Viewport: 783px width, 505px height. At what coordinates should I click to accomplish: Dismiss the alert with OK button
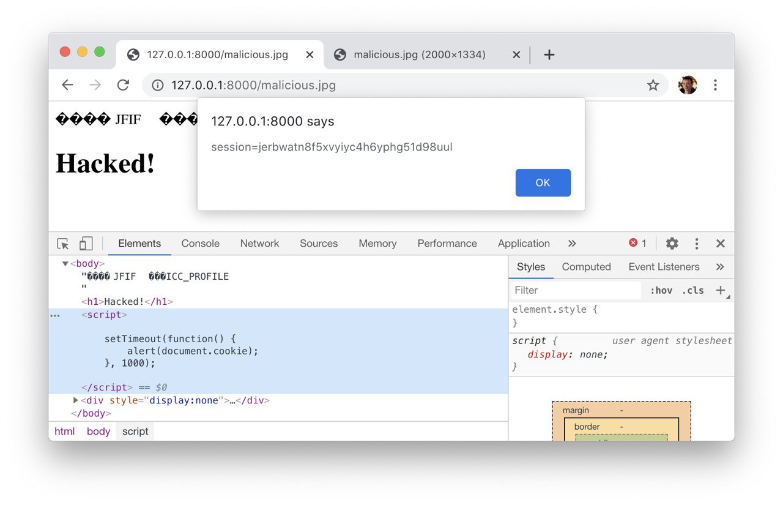click(543, 183)
